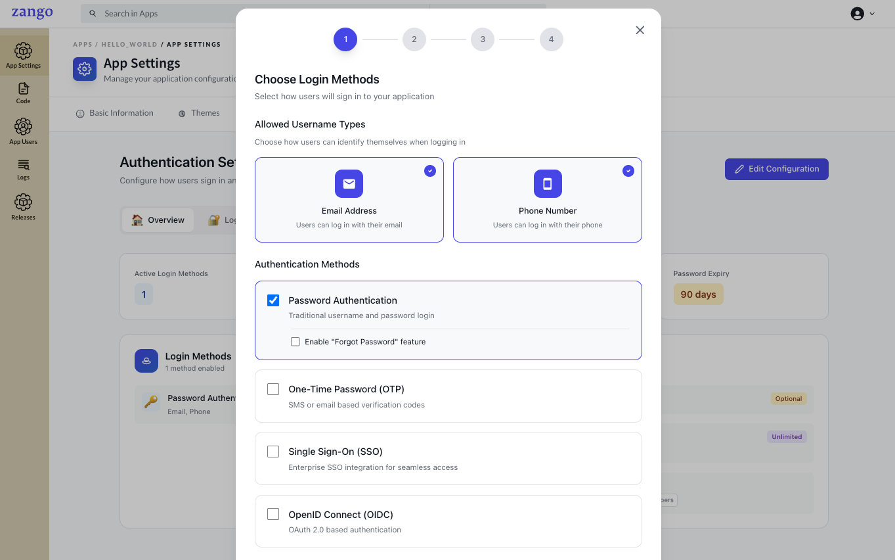Open the Code section icon

24,89
